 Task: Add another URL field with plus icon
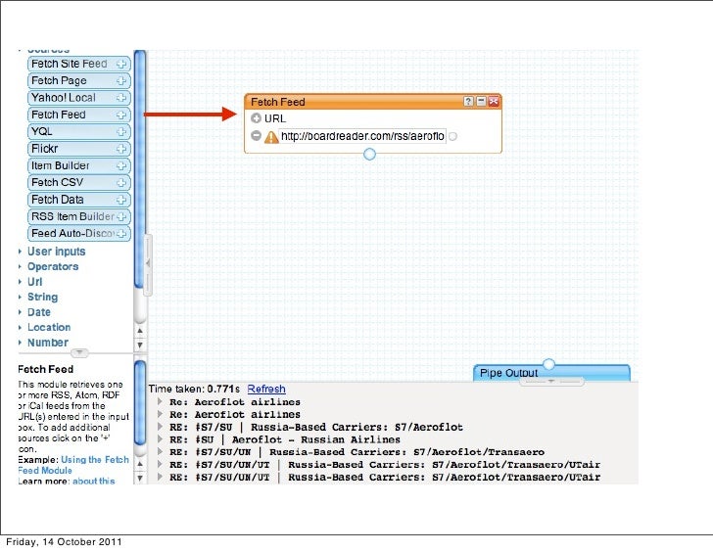[256, 118]
